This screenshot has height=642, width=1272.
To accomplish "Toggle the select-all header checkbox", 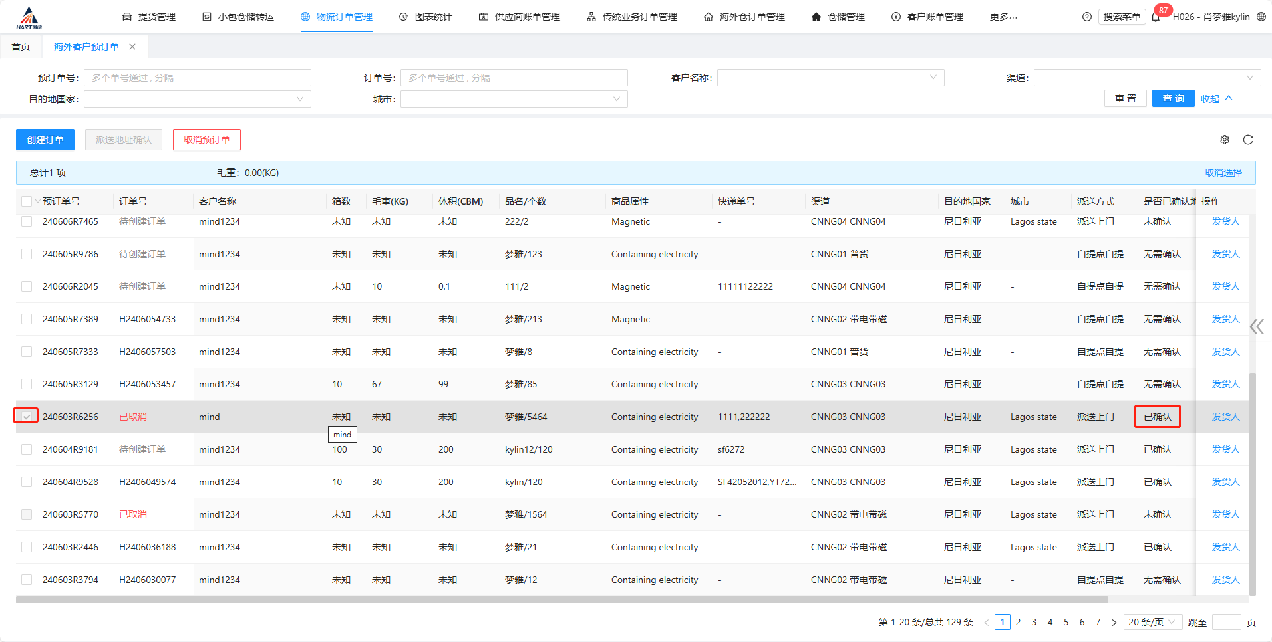I will click(x=27, y=201).
